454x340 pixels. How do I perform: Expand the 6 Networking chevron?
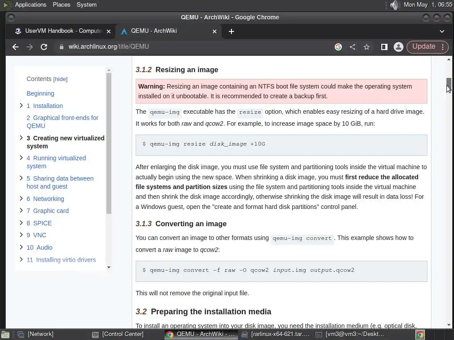point(21,198)
